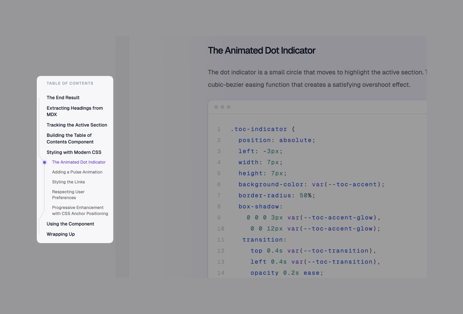Open 'The End Result' contents link
The image size is (463, 314).
63,98
